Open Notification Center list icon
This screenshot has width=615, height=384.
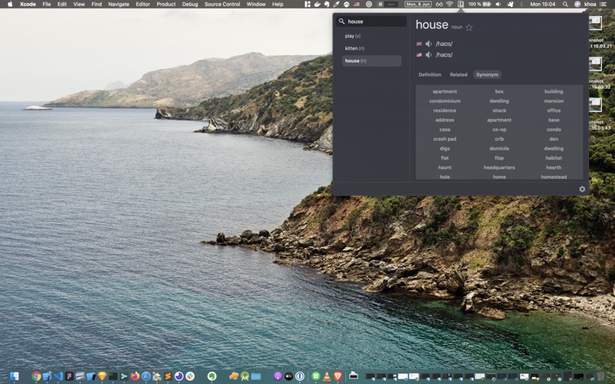pyautogui.click(x=603, y=5)
